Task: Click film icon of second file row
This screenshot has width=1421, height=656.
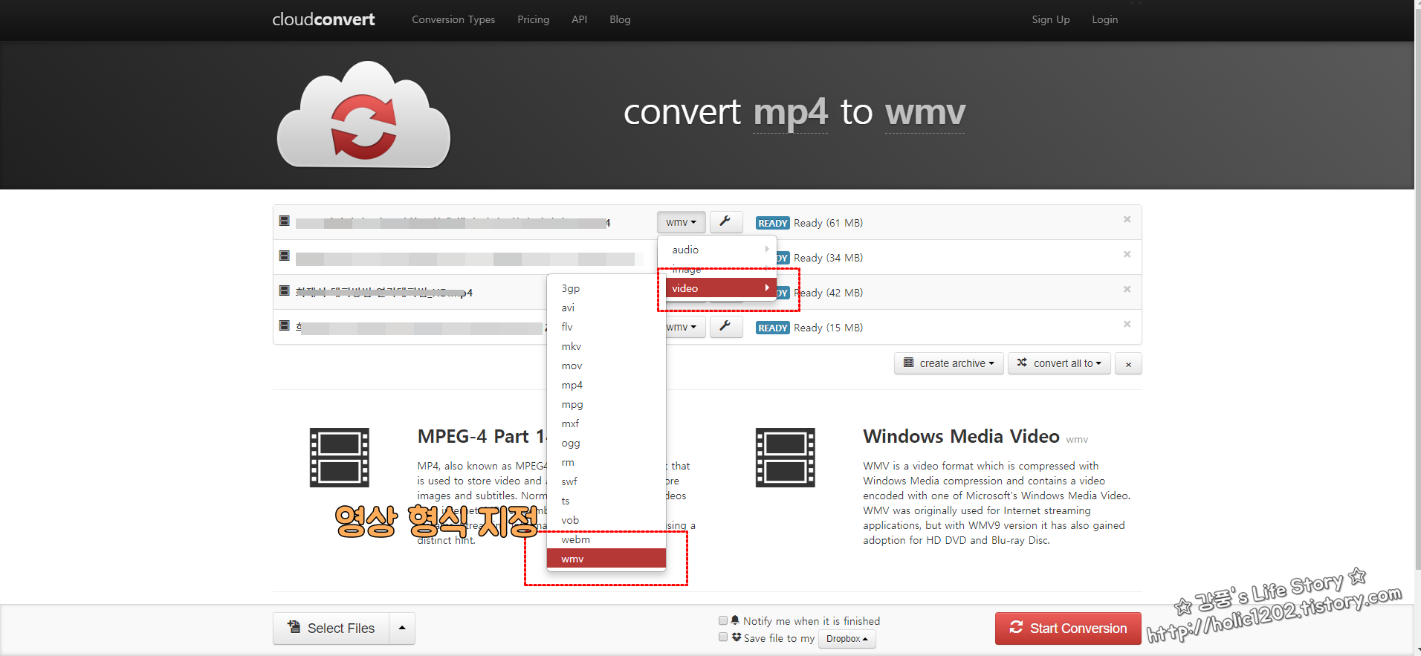Action: [284, 256]
